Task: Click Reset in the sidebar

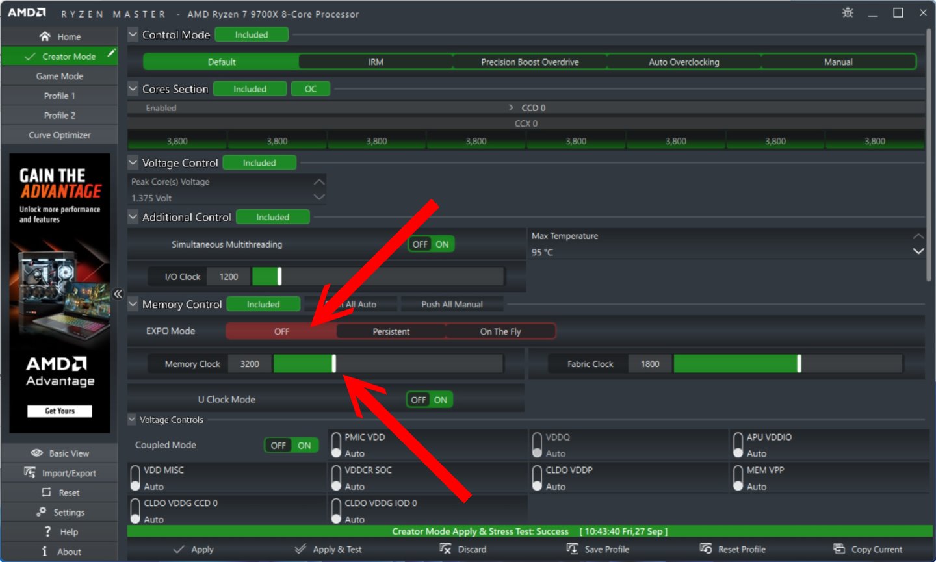Action: 59,492
